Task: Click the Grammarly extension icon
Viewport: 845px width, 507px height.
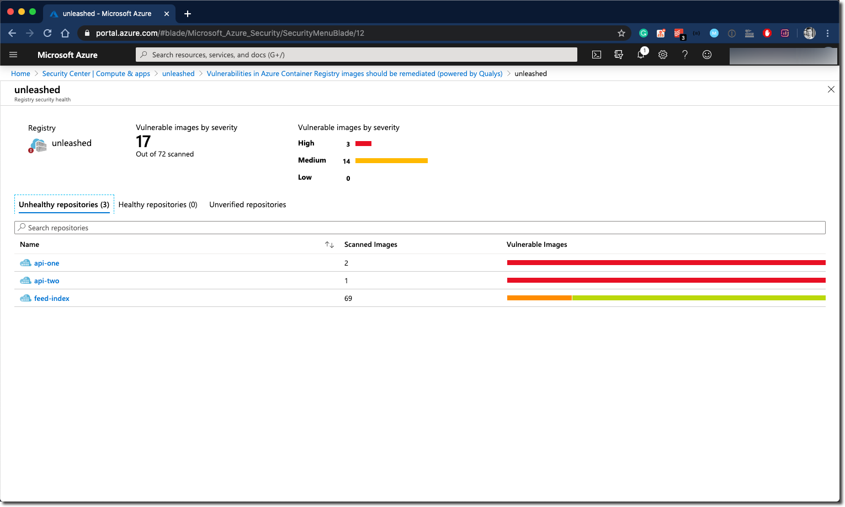Action: coord(643,33)
